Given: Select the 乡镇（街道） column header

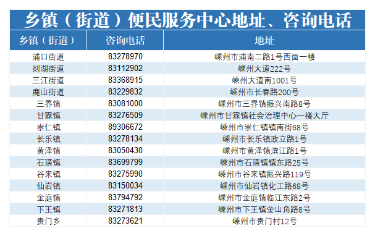Looking at the screenshot, I should coord(48,40).
